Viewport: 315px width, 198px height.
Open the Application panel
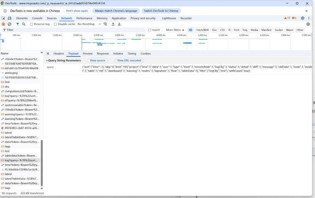click(x=119, y=18)
